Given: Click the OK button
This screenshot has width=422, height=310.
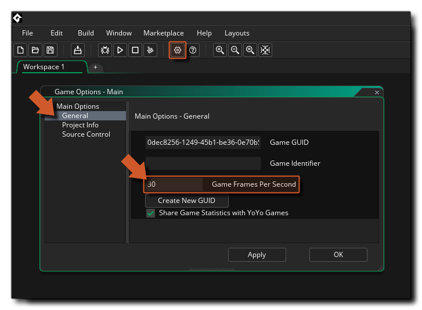Looking at the screenshot, I should point(338,255).
